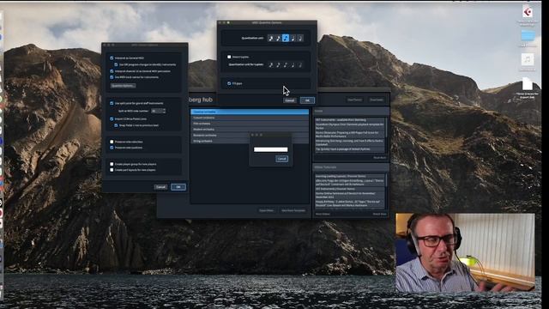Select the leftmost quantization unit note
549x309 pixels.
click(x=271, y=38)
